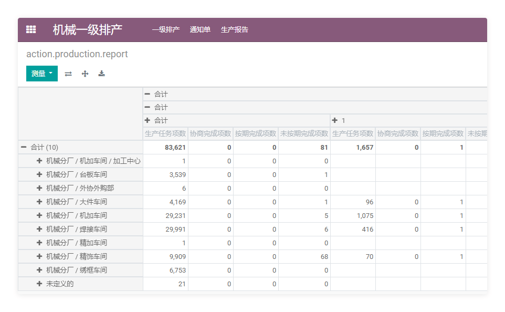Open the 通知单 menu
Image resolution: width=505 pixels, height=312 pixels.
[x=200, y=30]
